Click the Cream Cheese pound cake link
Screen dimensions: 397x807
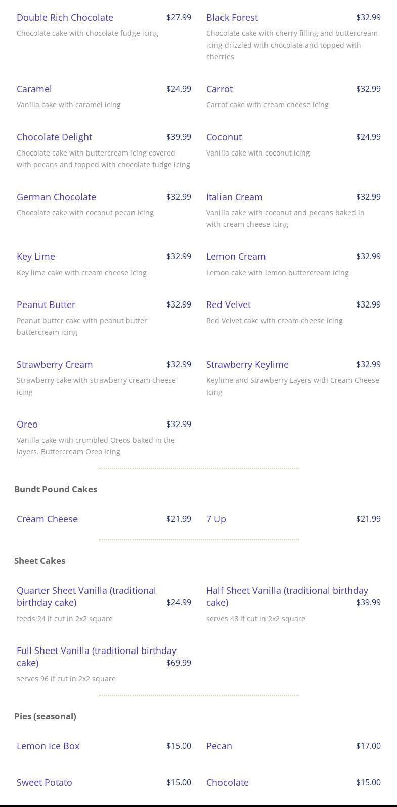click(x=47, y=519)
